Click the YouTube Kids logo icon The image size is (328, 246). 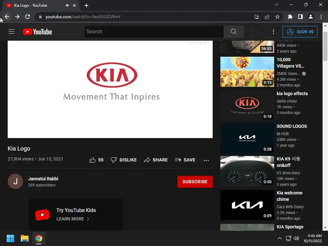coord(43,215)
